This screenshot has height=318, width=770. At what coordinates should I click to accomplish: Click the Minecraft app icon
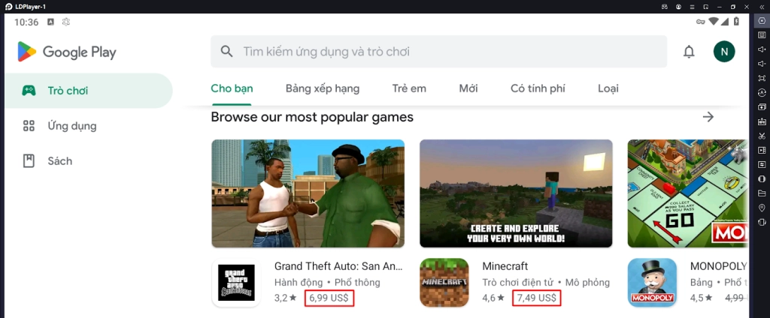[444, 283]
